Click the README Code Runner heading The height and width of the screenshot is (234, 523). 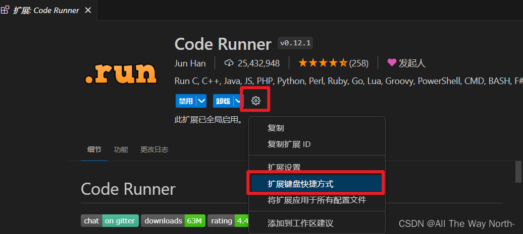click(128, 189)
